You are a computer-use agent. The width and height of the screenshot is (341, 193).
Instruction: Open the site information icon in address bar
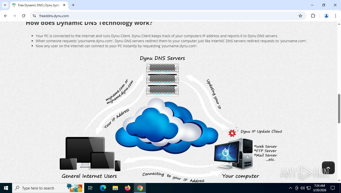(35, 16)
